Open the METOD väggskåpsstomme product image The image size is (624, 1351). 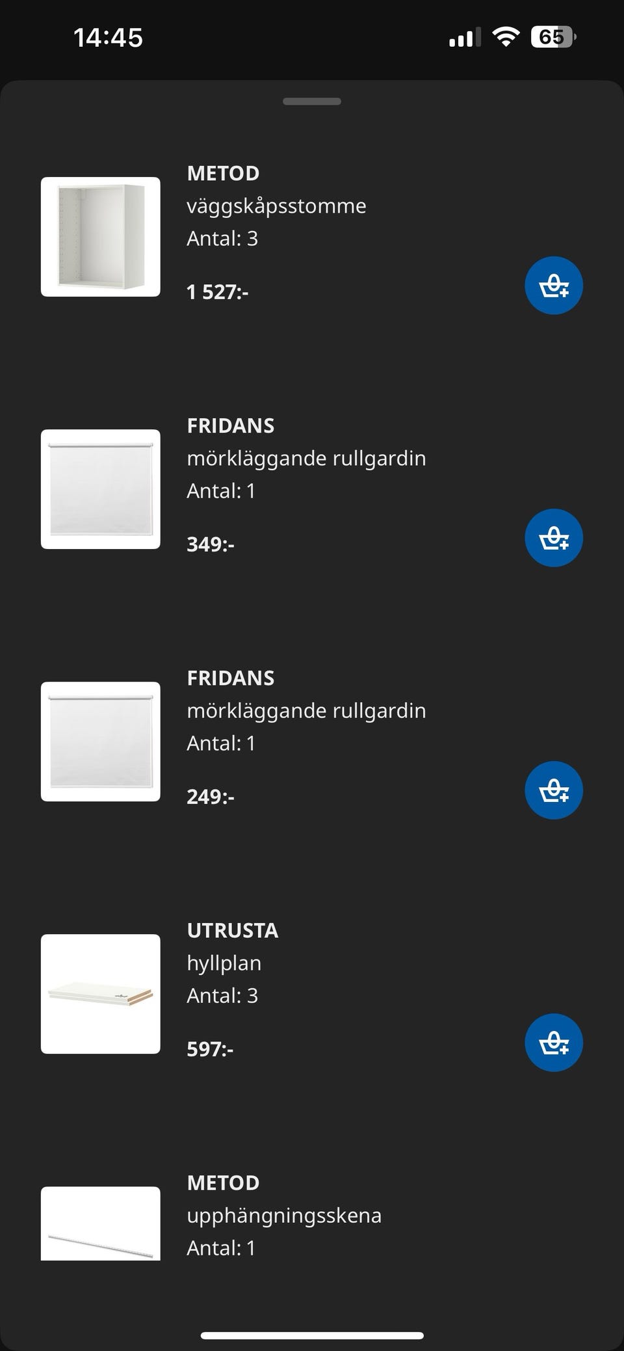(101, 237)
